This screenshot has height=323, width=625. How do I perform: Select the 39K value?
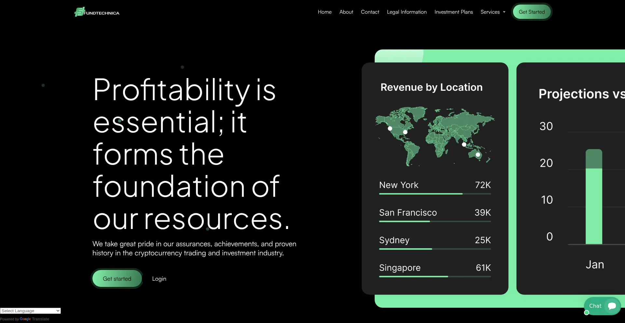pos(483,213)
